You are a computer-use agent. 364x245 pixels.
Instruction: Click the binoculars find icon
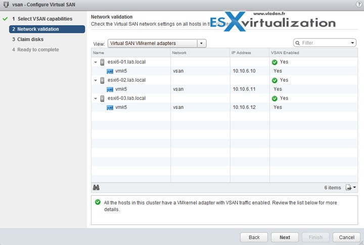tap(96, 188)
